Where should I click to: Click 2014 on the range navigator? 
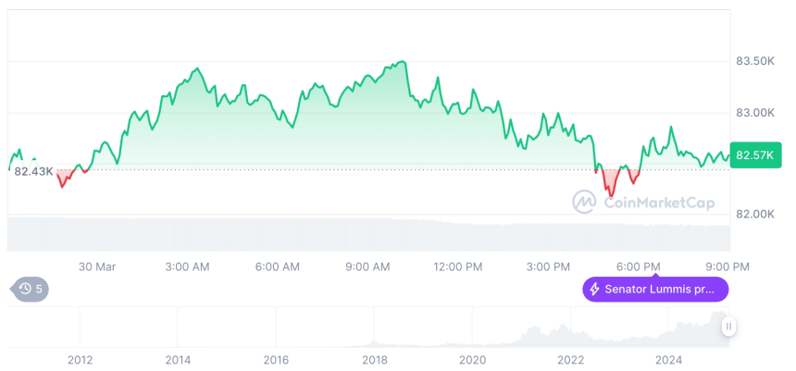pyautogui.click(x=179, y=360)
